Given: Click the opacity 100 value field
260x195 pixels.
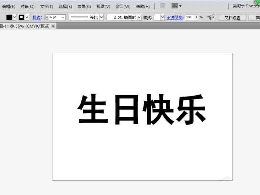Looking at the screenshot, I should 189,17.
